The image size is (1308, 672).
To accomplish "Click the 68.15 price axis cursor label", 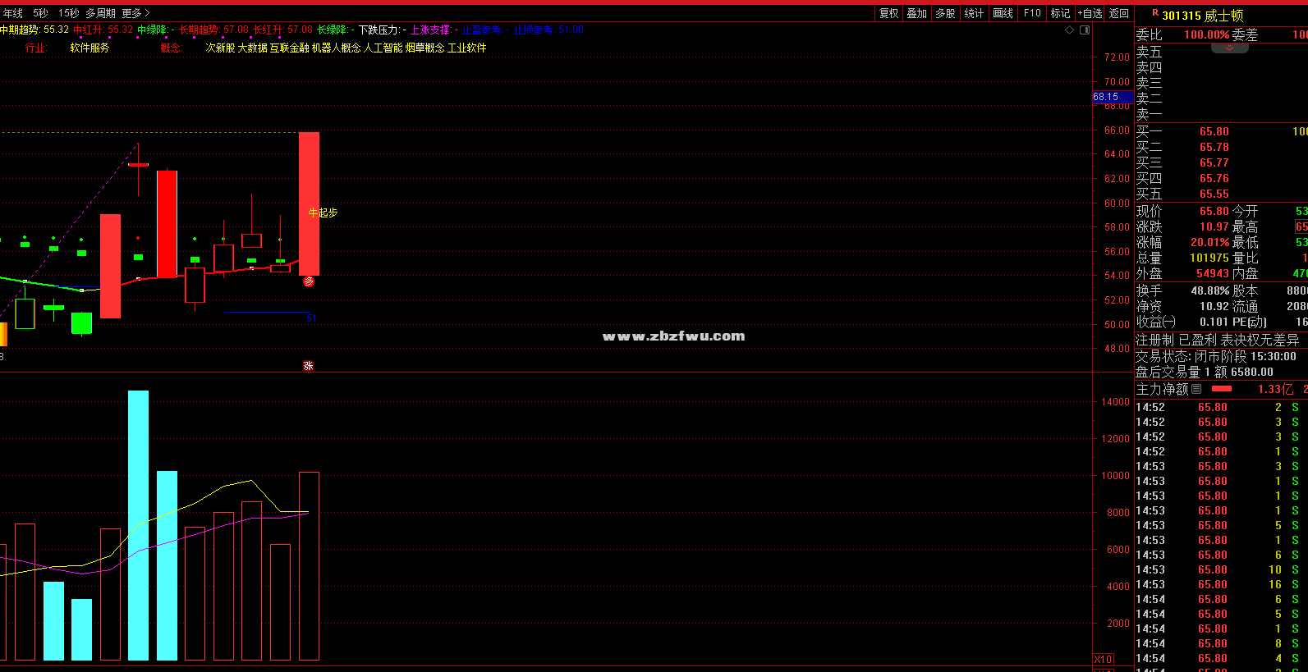I will 1113,97.
